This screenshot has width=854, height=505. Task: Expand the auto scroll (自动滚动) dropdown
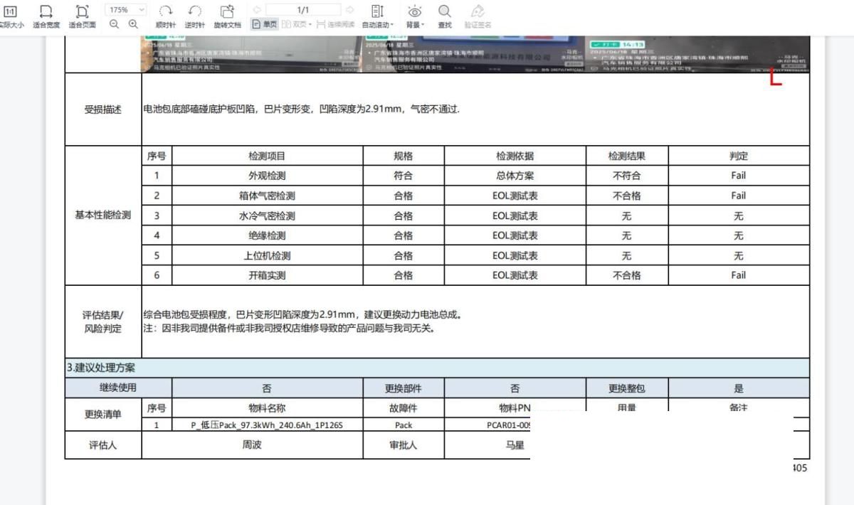(x=378, y=16)
